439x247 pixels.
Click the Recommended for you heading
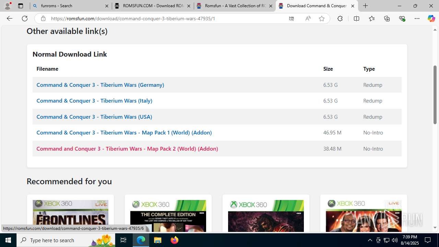point(69,181)
